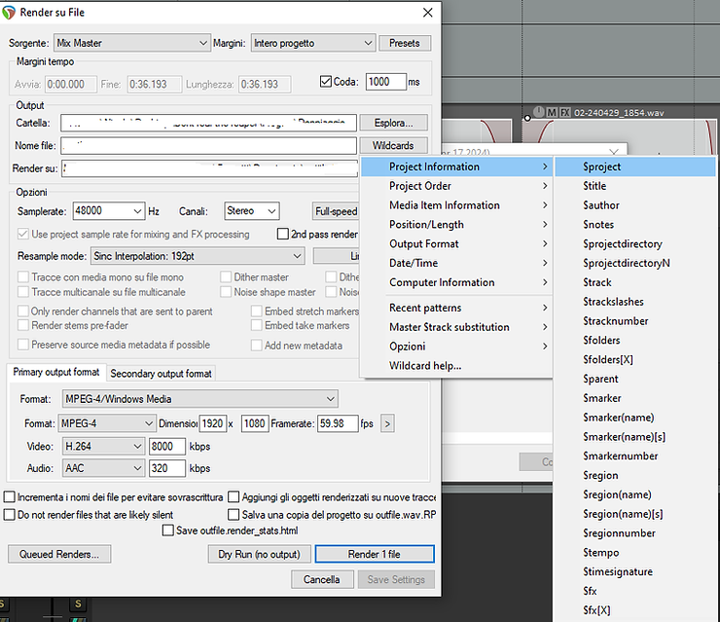720x622 pixels.
Task: Toggle Aggiungi gli oggetti renderizzati checkbox
Action: pyautogui.click(x=234, y=497)
